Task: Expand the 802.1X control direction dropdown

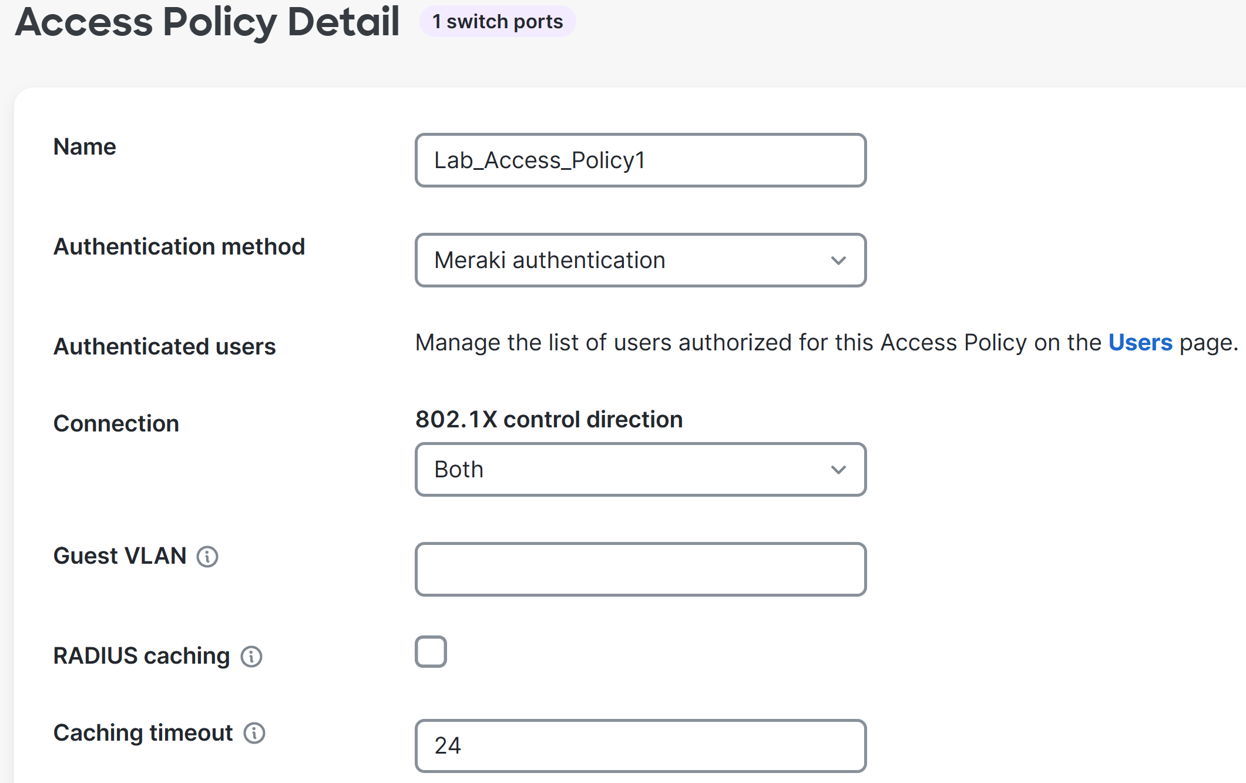Action: [x=640, y=470]
